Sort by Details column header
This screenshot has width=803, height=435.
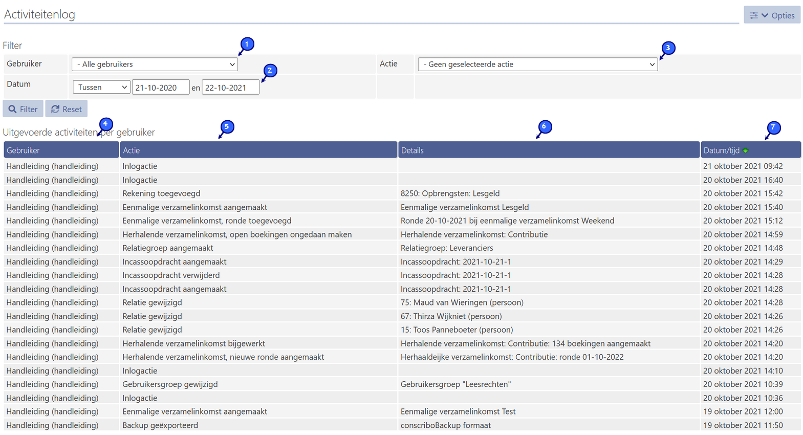pos(549,150)
